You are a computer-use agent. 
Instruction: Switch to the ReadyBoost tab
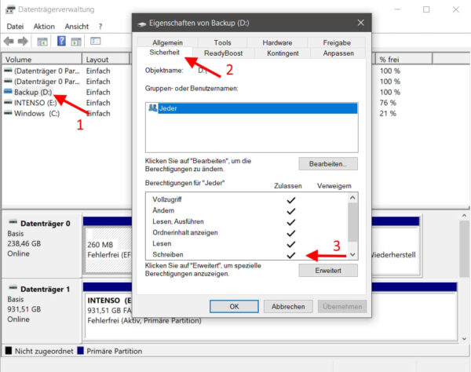pos(224,53)
